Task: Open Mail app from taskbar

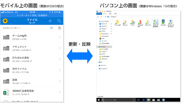Action: pos(159,100)
